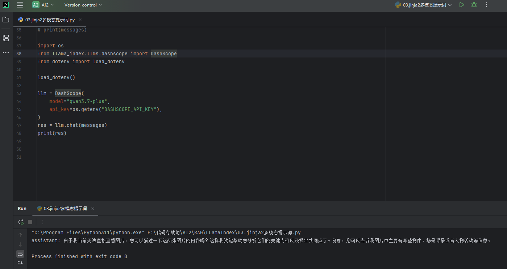Click the scroll up arrow in console
This screenshot has height=269, width=507.
[20, 235]
